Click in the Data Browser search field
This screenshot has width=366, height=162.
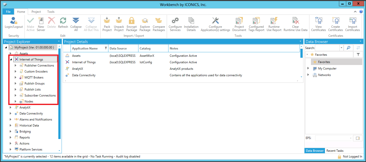pos(327,48)
